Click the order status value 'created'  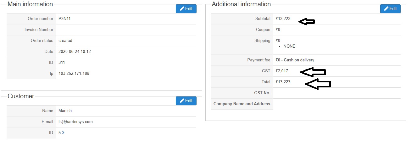coord(65,41)
